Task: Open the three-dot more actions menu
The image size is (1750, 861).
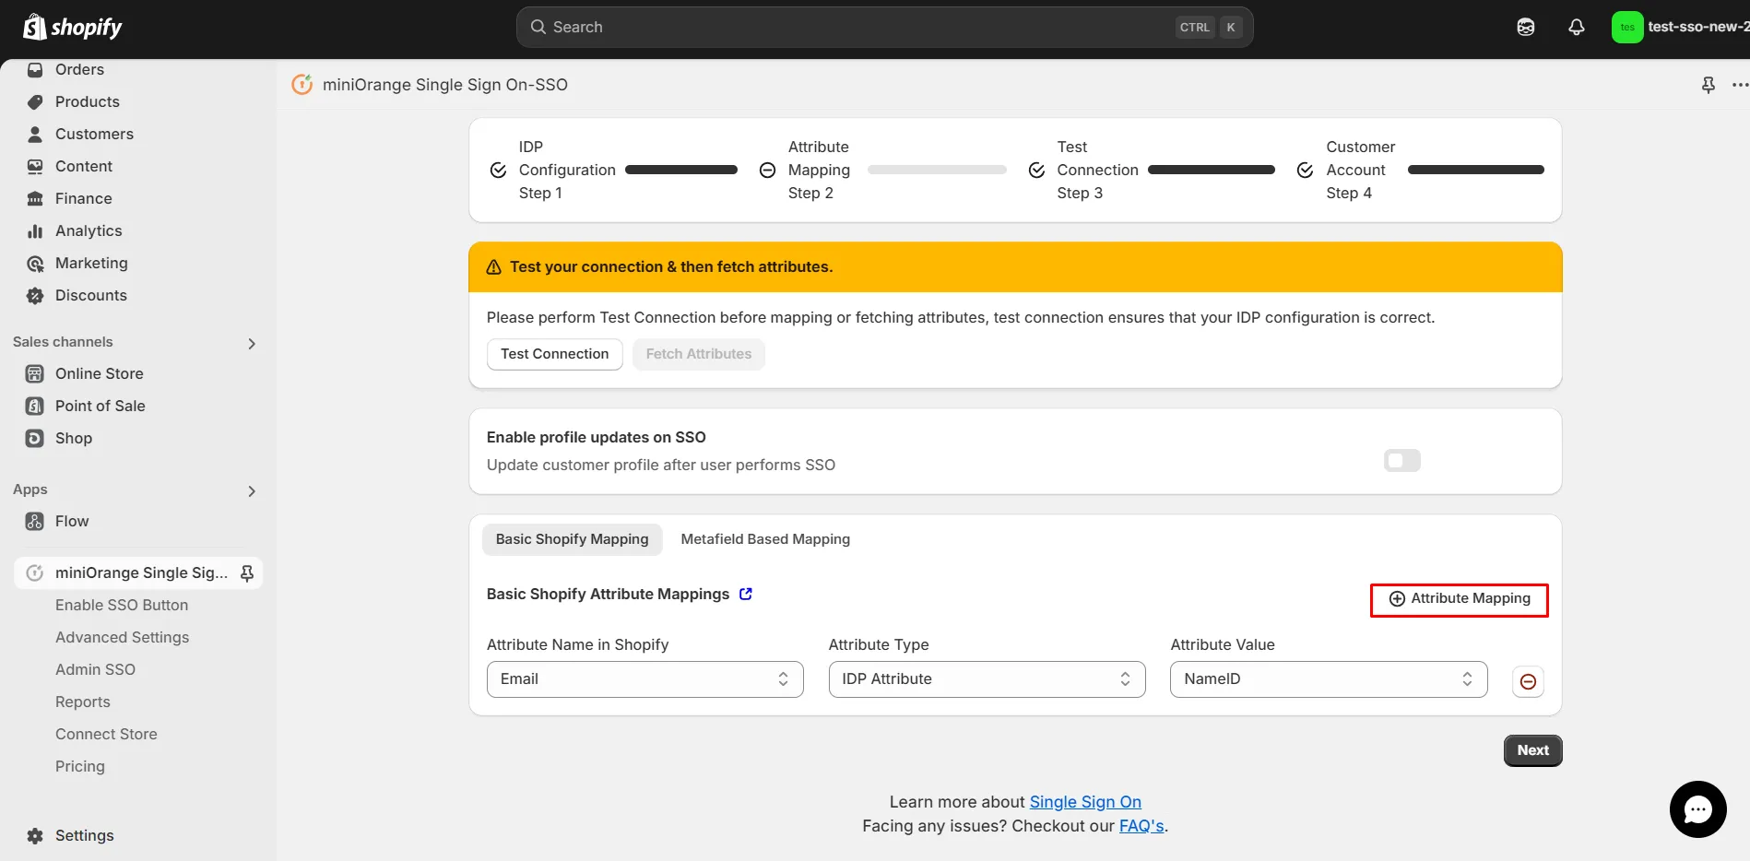Action: (x=1740, y=85)
